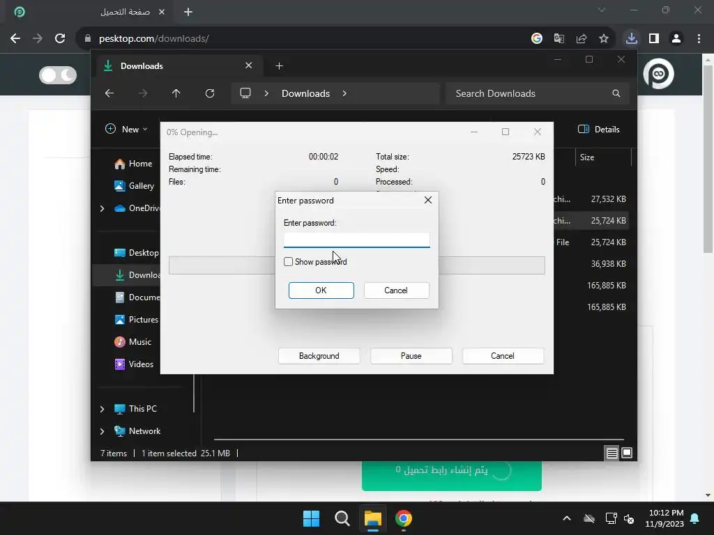
Task: Open Chrome from the taskbar
Action: click(x=404, y=518)
